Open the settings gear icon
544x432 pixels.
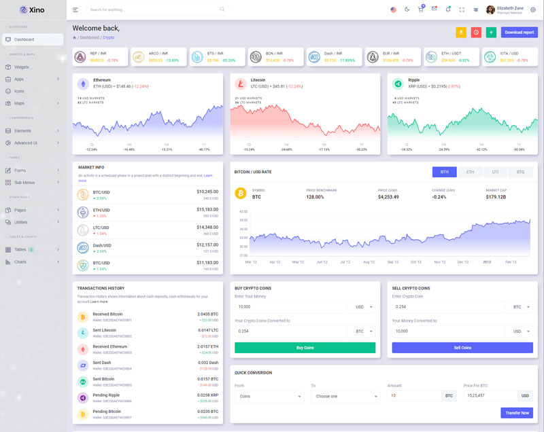tap(532, 10)
